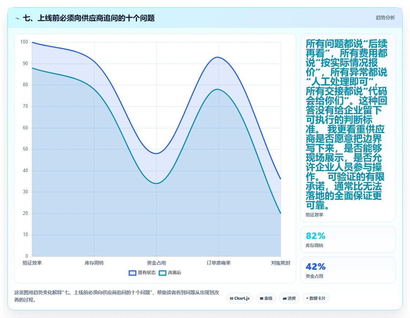Image resolution: width=410 pixels, height=318 pixels.
Task: Click the 订单准确率 x-axis label
Action: point(219,263)
